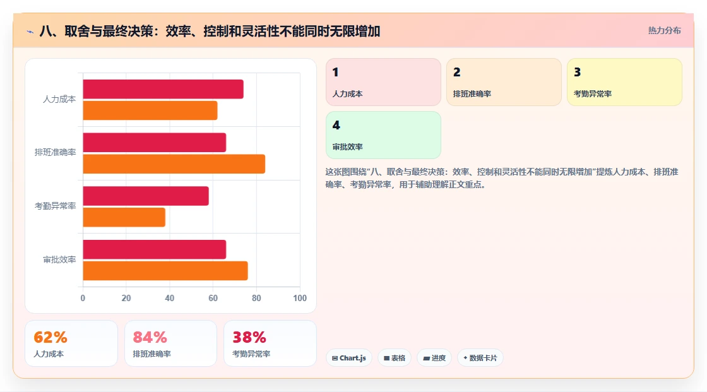
Task: Click the description paragraph starting 这张图围绕
Action: click(x=502, y=178)
